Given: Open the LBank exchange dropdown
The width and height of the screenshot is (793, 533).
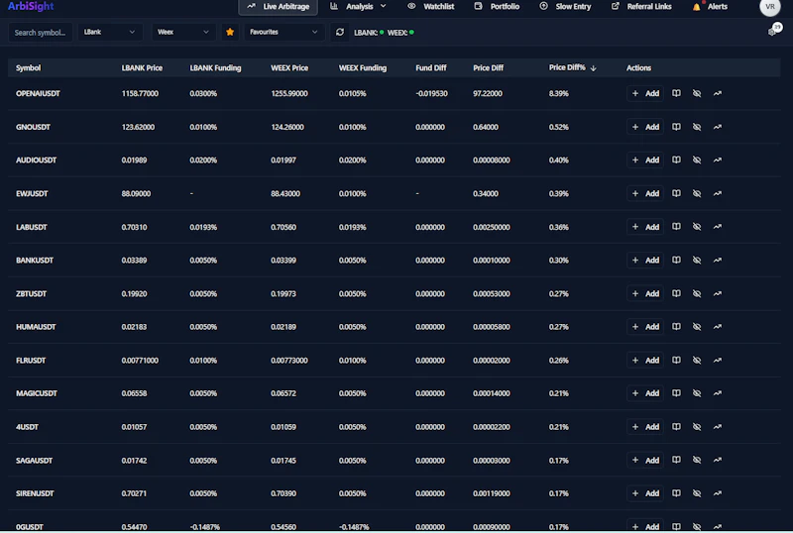Looking at the screenshot, I should [109, 32].
